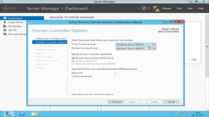
Task: Open the navigation history dropdown arrow
Action: click(18, 8)
